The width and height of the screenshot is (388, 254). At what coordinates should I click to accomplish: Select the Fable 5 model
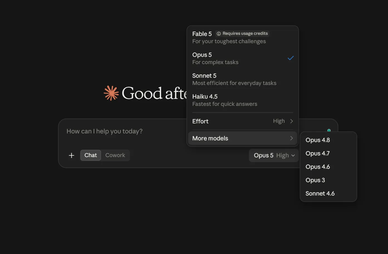click(x=243, y=38)
